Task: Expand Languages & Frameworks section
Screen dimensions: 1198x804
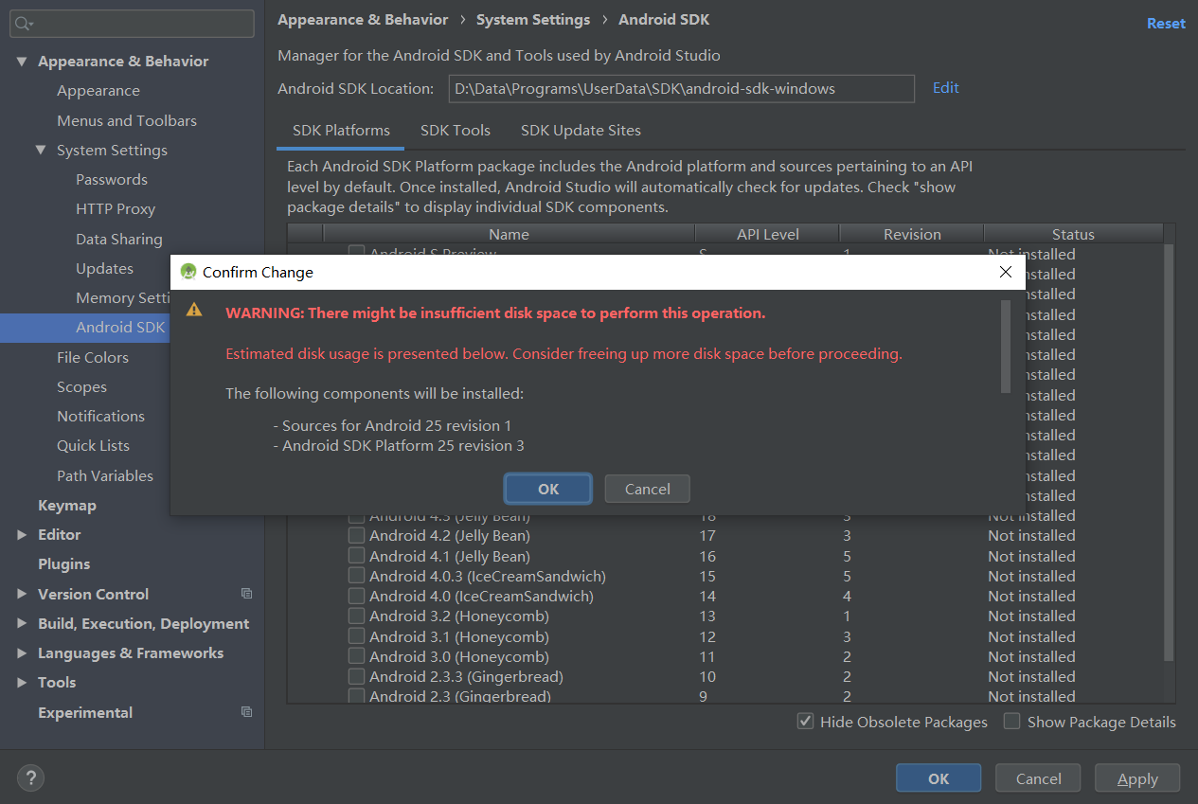Action: [x=22, y=653]
